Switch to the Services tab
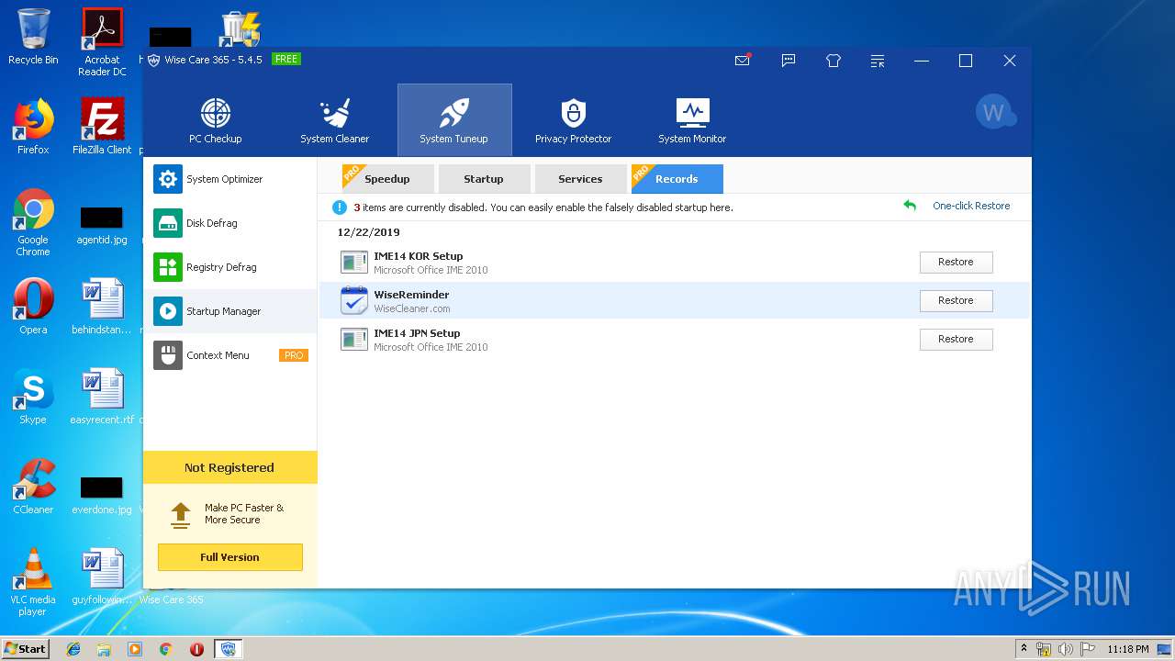This screenshot has width=1175, height=661. pos(580,179)
